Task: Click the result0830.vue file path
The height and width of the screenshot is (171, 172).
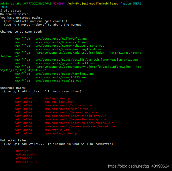Action: click(61, 77)
